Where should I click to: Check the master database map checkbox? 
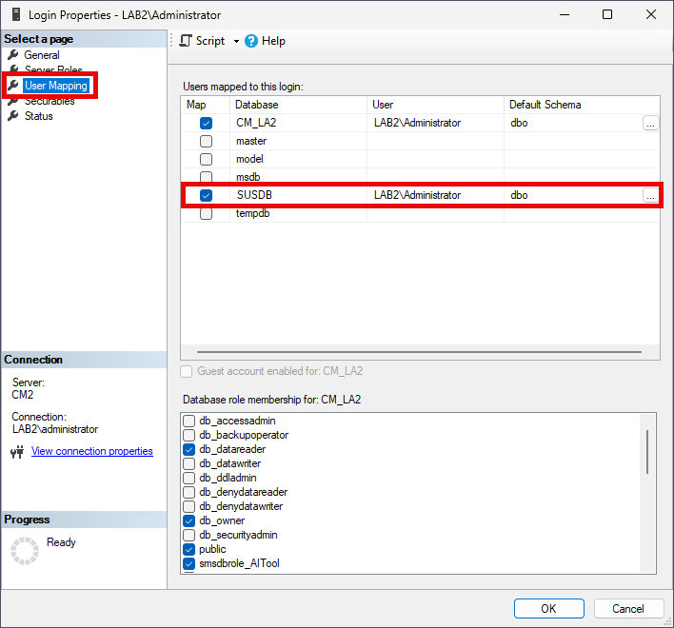point(207,141)
